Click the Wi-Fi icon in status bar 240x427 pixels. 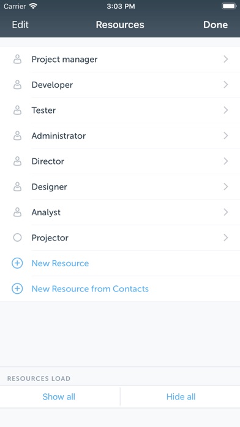(34, 6)
